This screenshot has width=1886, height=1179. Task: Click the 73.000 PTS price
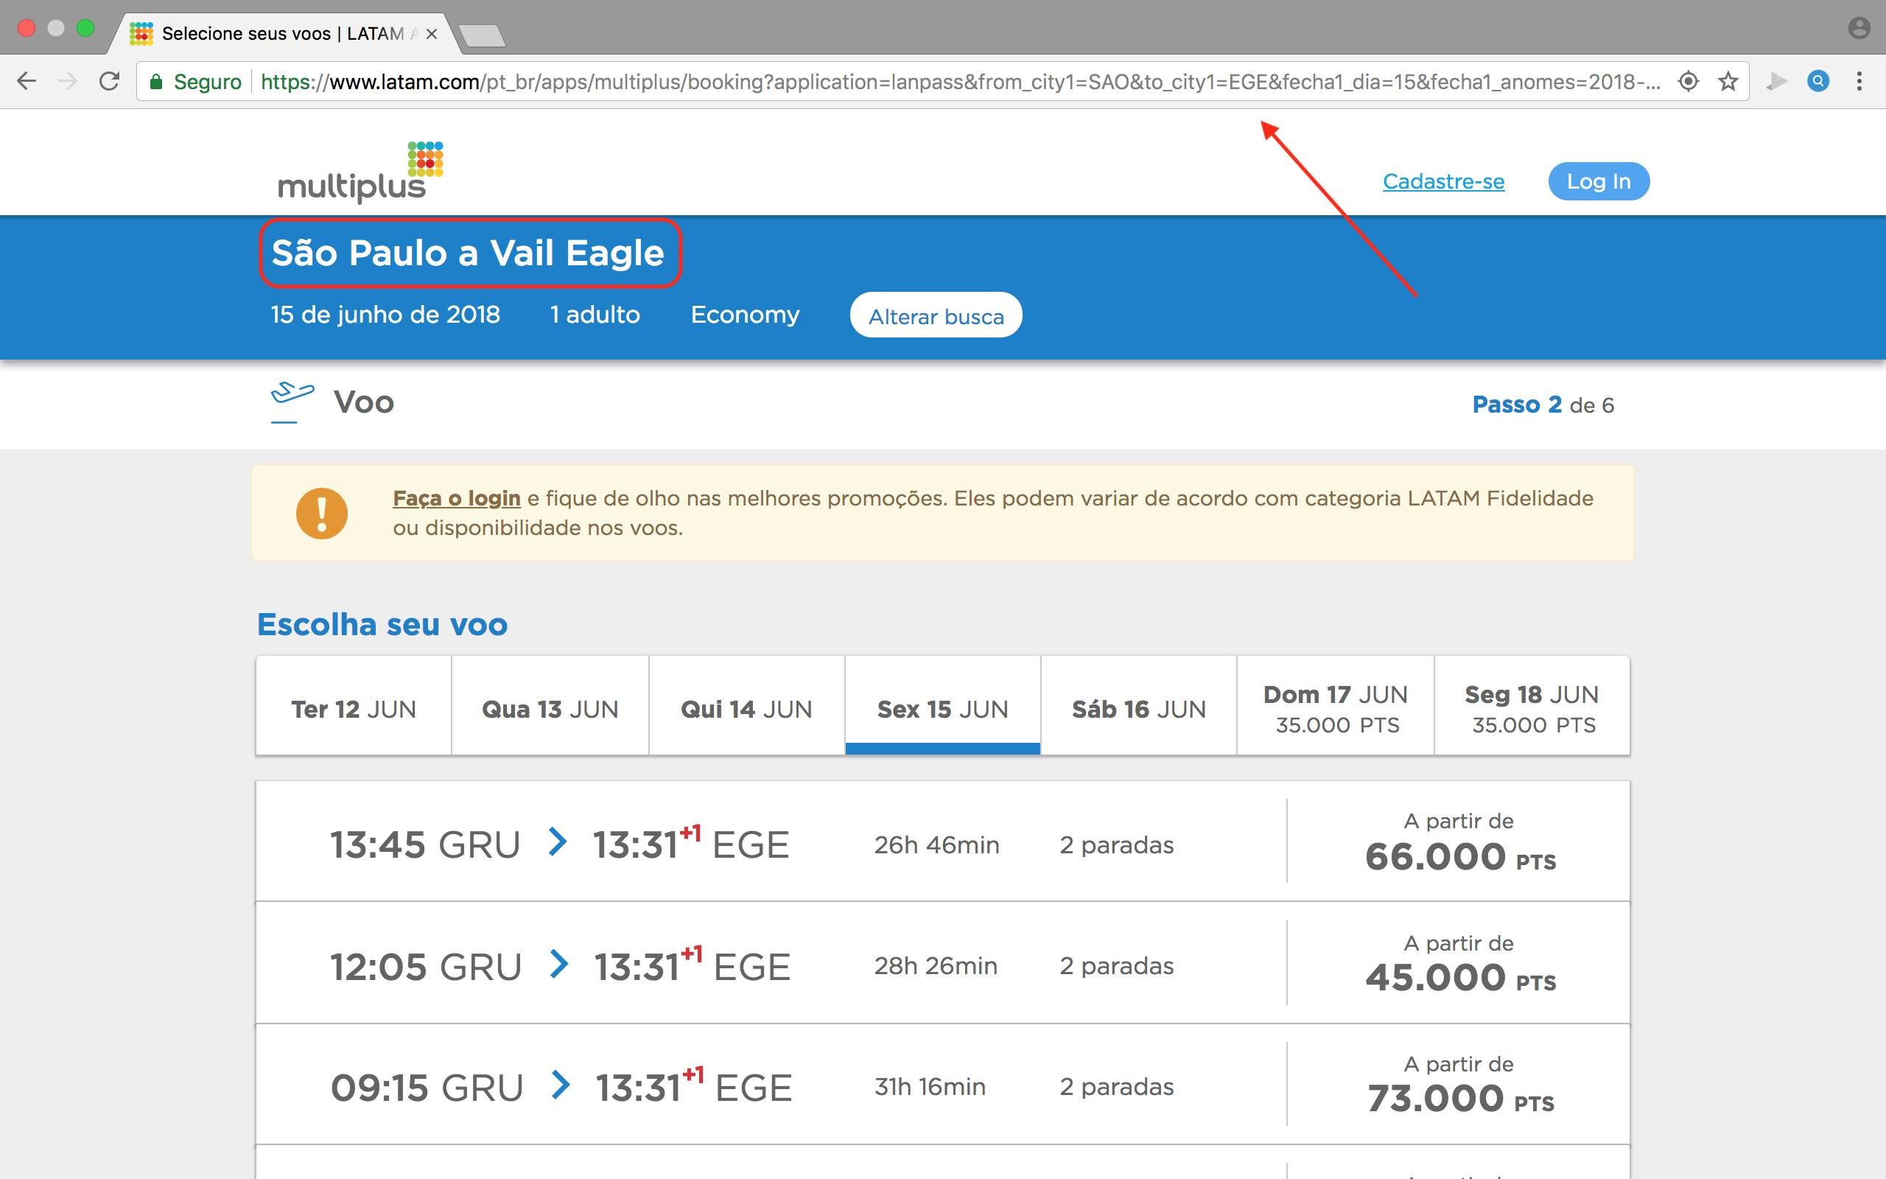click(1459, 1099)
